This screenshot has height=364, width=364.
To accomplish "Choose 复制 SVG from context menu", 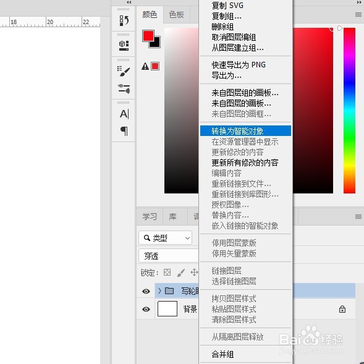I will 245,6.
